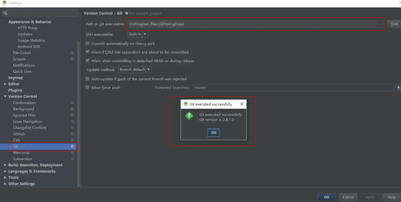
Task: Collapse the Version Control section
Action: (5, 97)
